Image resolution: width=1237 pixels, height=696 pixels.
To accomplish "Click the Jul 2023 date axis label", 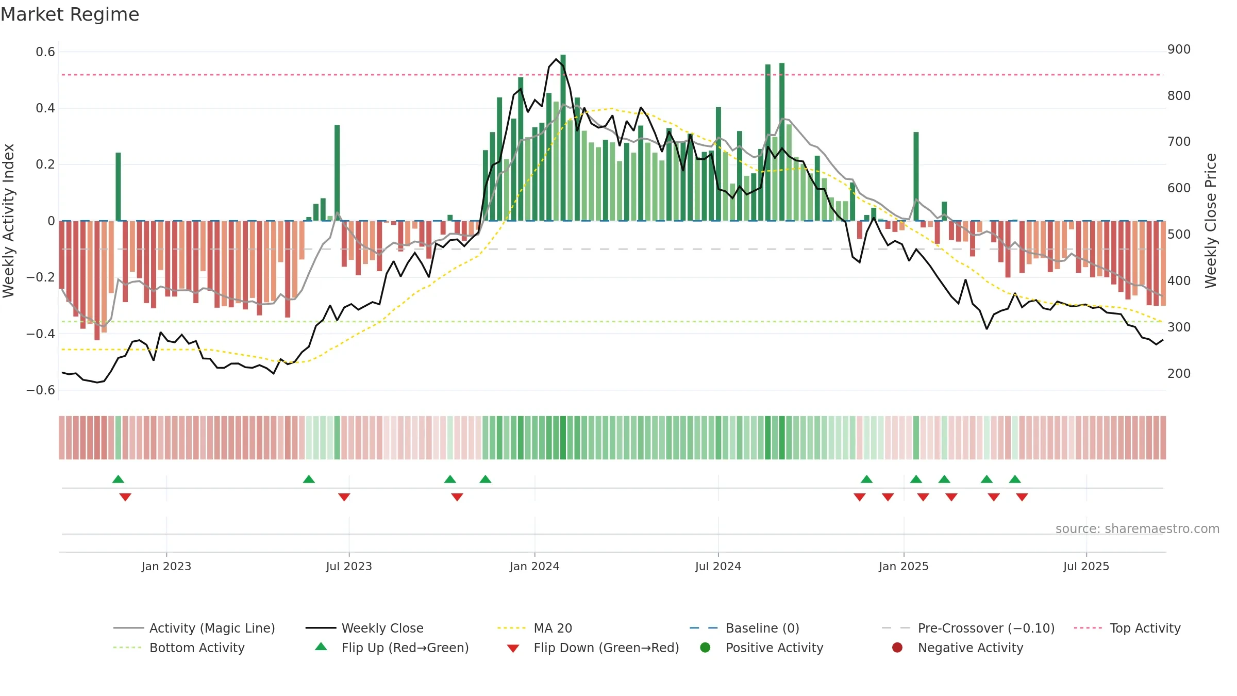I will tap(349, 566).
